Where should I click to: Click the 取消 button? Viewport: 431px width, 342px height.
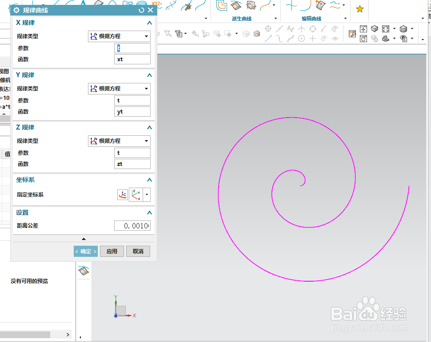pos(138,252)
